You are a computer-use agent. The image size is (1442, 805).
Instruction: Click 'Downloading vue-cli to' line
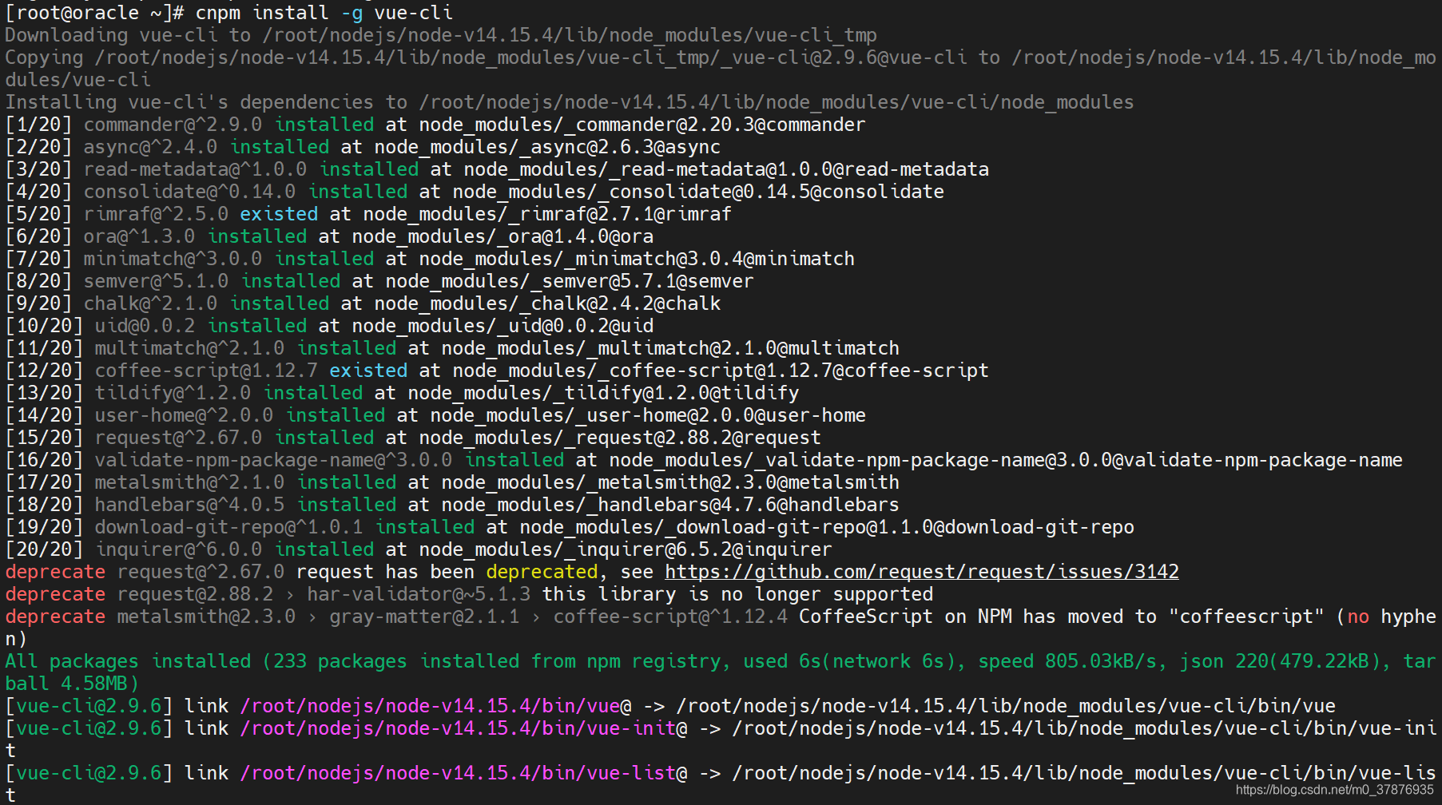(x=441, y=35)
